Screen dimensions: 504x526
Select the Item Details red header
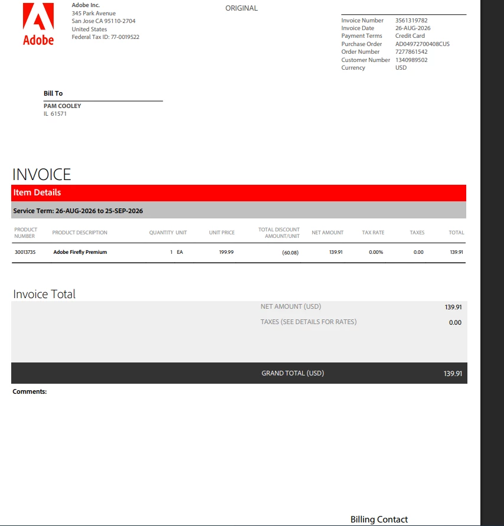tap(238, 193)
